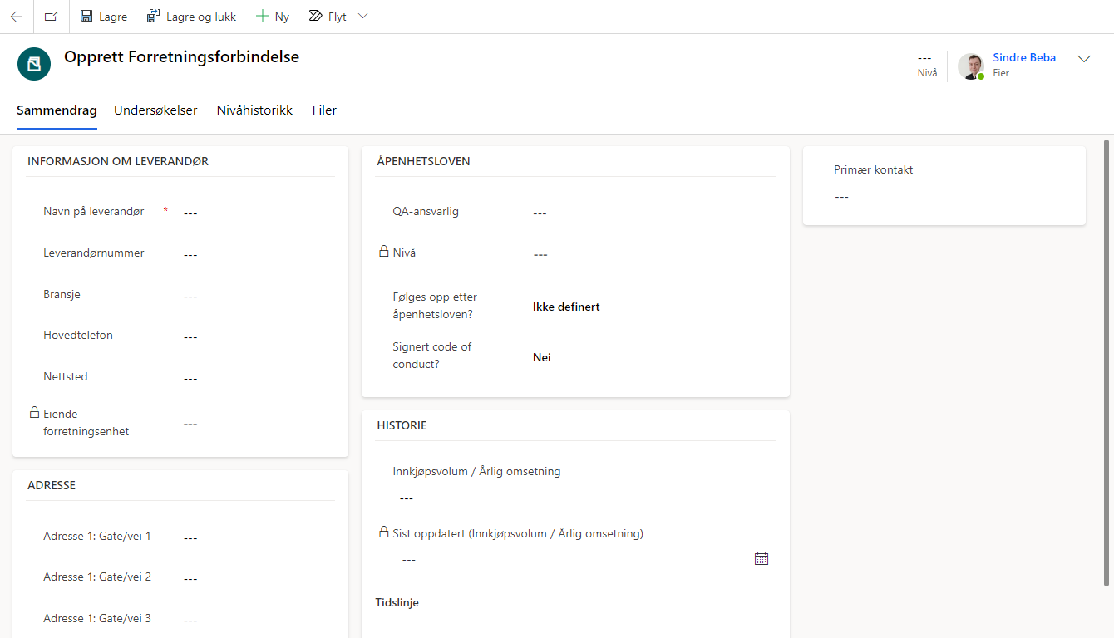
Task: Go back using the back arrow
Action: coord(17,17)
